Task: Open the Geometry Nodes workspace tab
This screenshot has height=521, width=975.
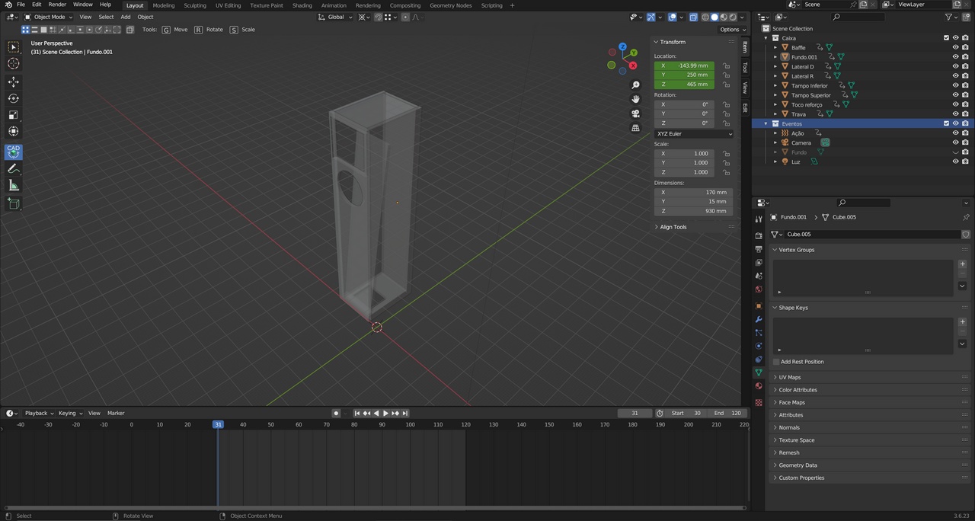Action: [450, 5]
